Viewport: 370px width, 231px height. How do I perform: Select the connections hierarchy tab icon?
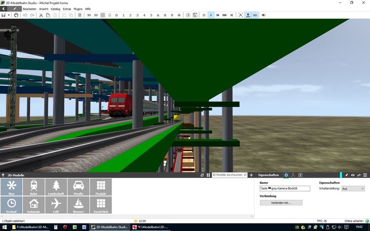293,175
